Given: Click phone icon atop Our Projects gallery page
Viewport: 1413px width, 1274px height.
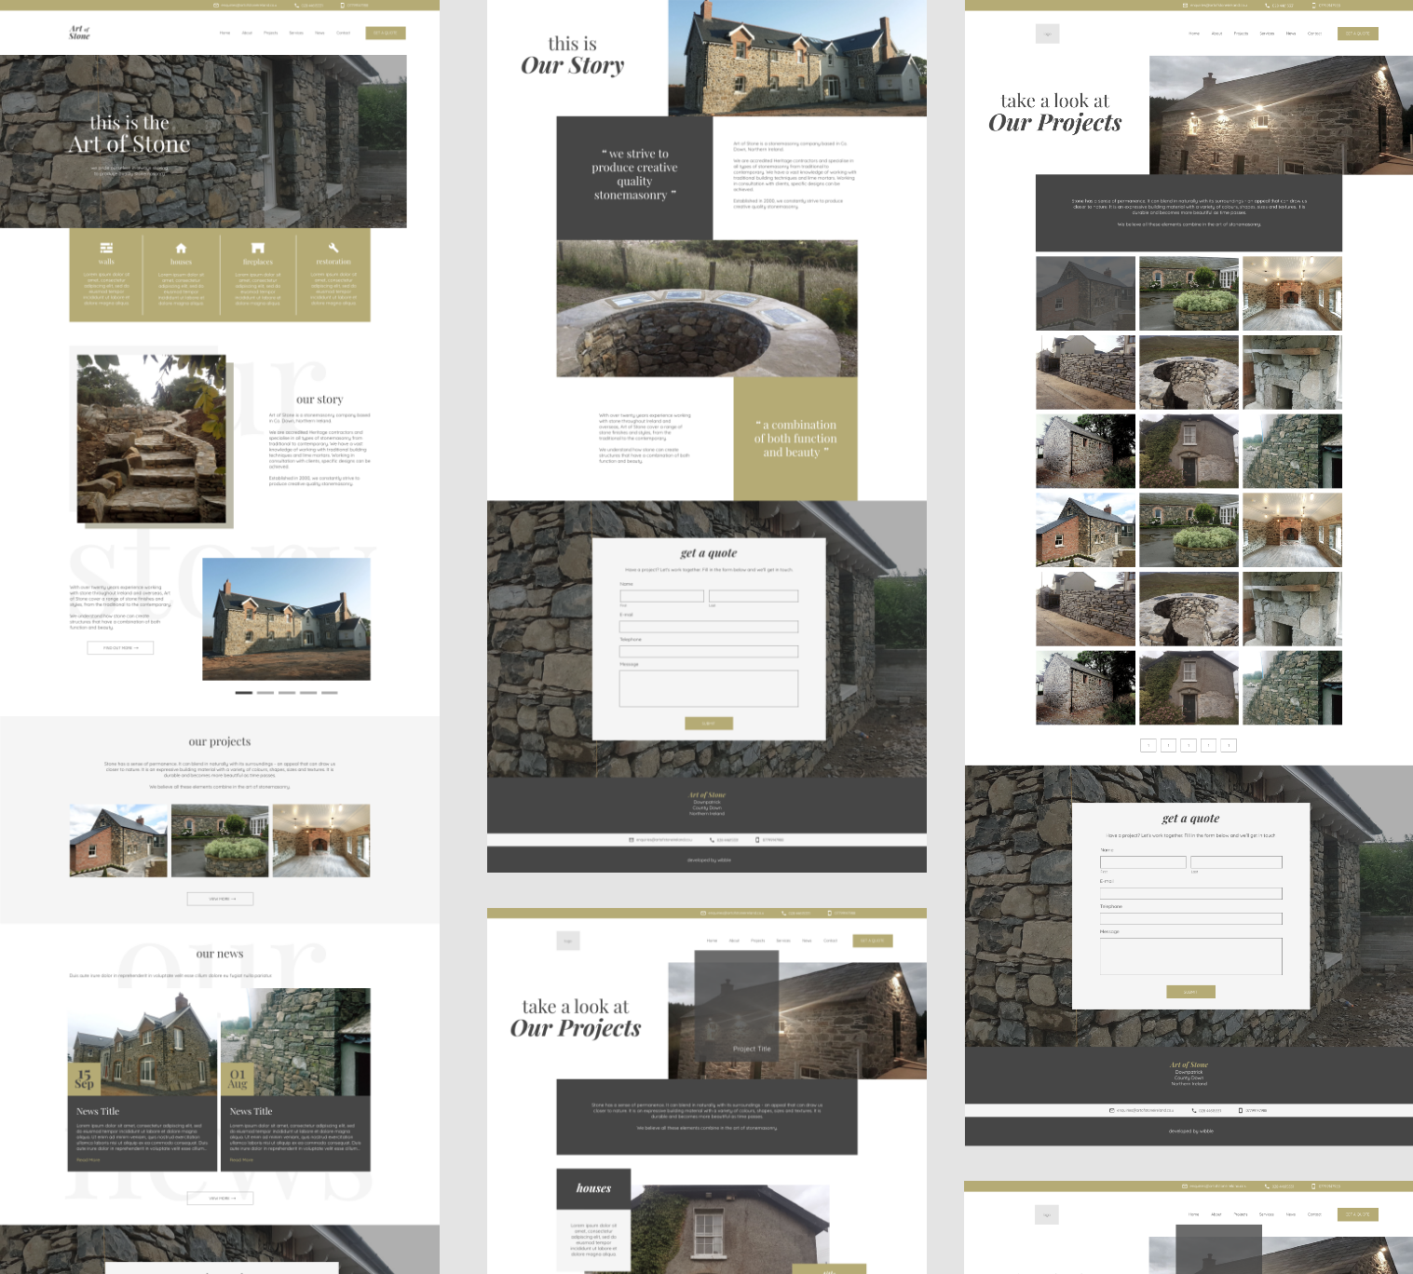Looking at the screenshot, I should [1268, 6].
